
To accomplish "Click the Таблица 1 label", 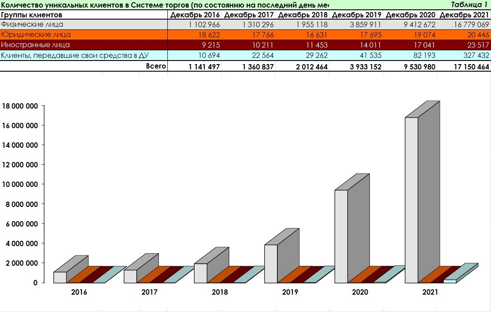I will click(469, 5).
